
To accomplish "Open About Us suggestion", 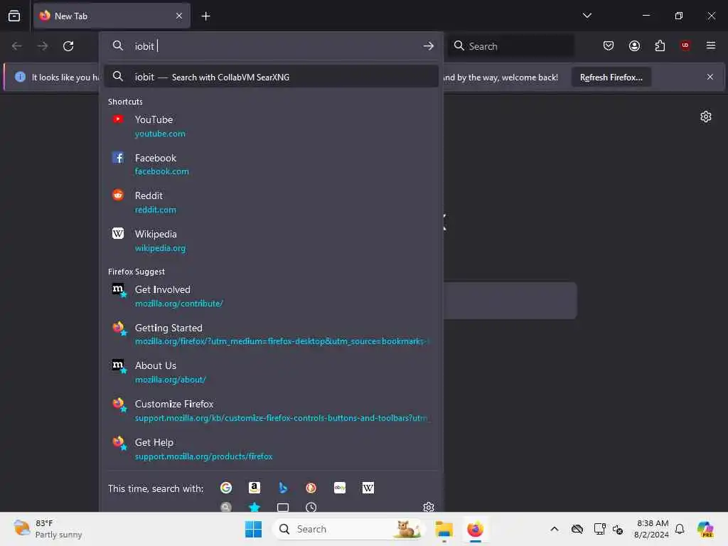I will [271, 373].
